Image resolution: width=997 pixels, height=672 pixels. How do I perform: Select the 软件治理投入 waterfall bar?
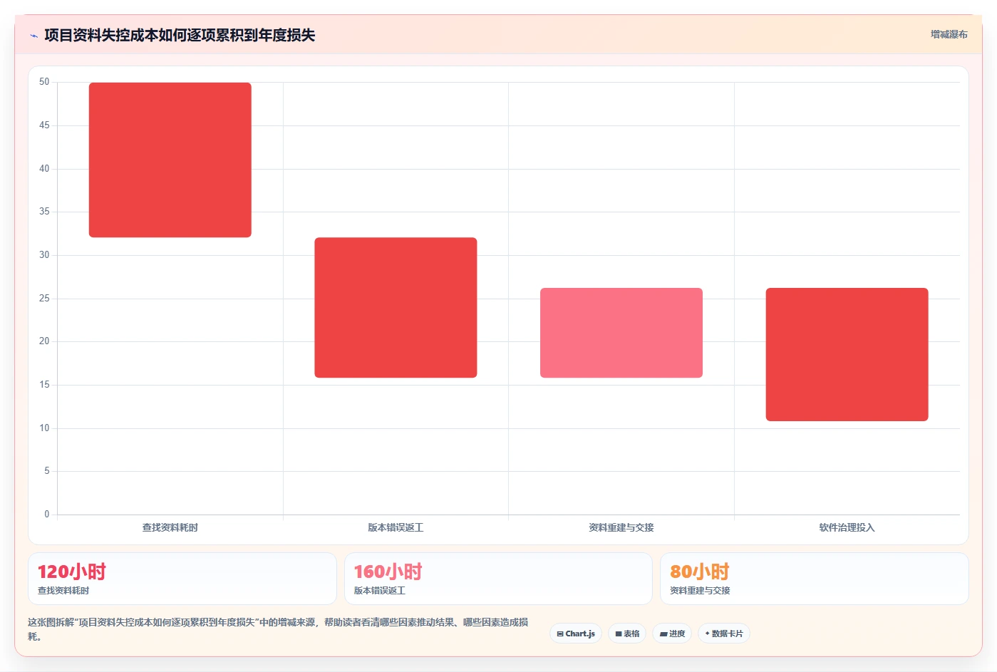tap(847, 354)
